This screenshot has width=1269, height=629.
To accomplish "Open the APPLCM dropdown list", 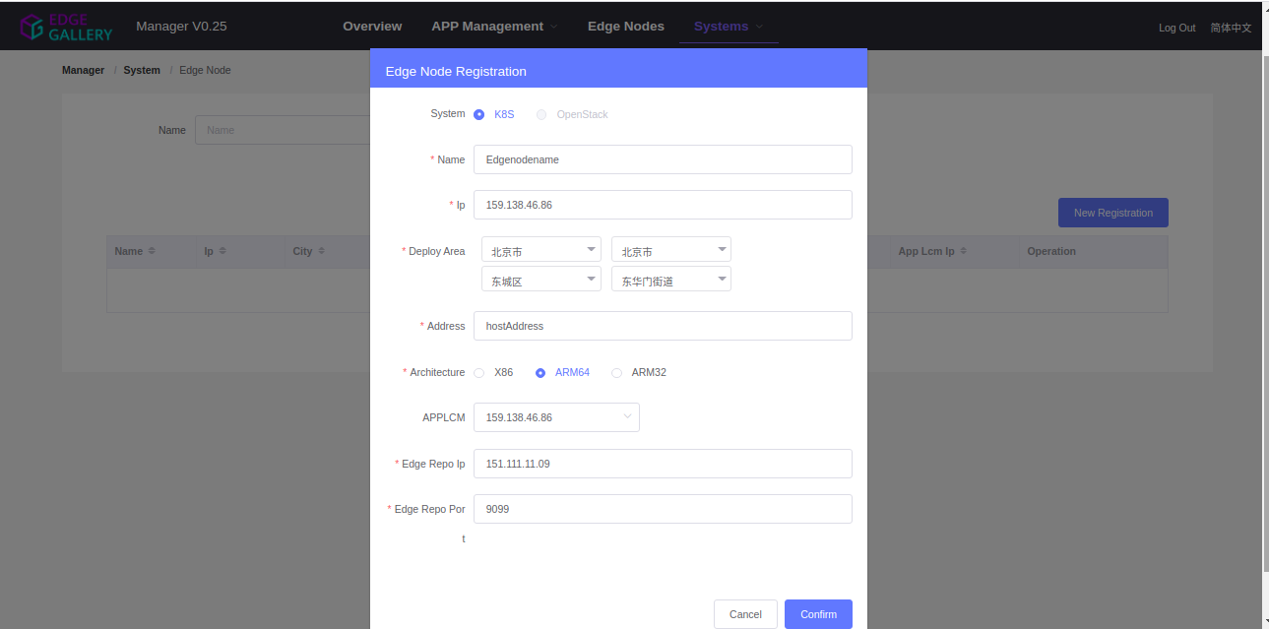I will tap(556, 417).
